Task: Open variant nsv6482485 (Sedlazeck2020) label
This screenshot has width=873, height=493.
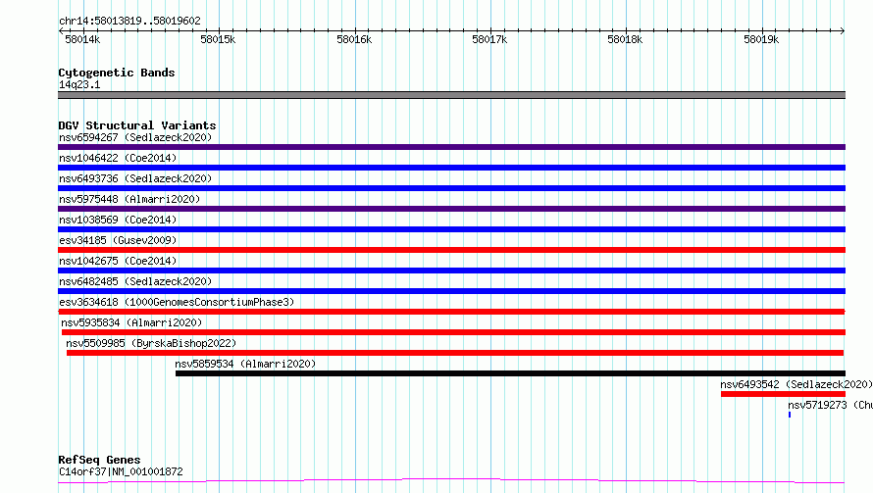Action: pos(135,281)
